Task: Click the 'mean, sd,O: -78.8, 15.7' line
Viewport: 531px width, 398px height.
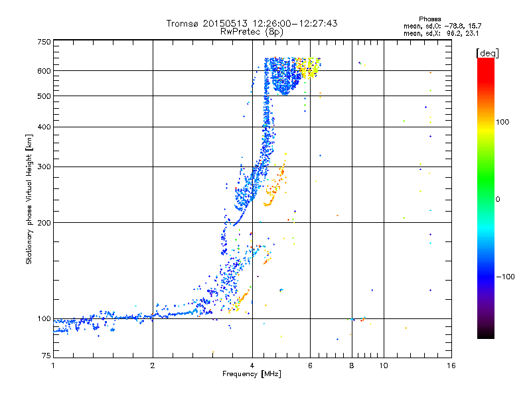Action: pos(442,26)
